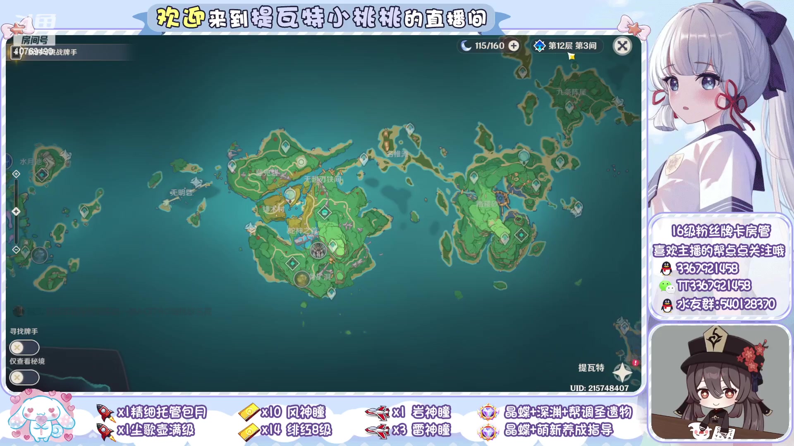Open the 提瓦特 region switcher star
The height and width of the screenshot is (446, 794).
[x=622, y=372]
